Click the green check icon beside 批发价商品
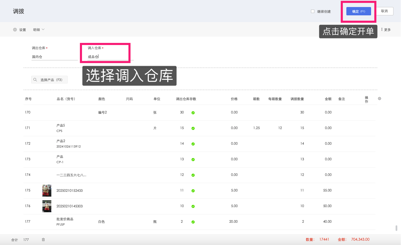401x245 pixels. [x=193, y=222]
